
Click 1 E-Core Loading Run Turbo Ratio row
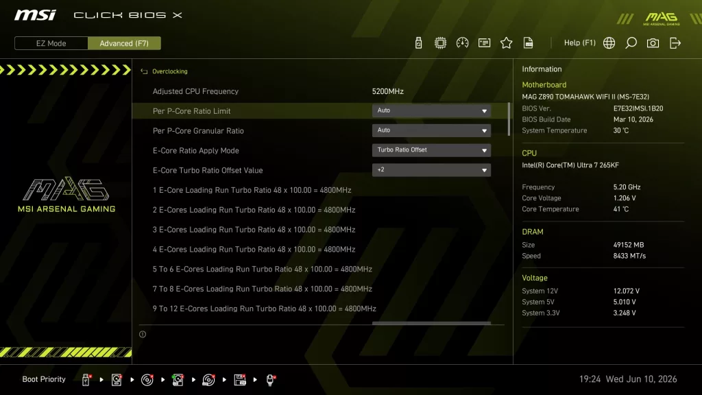tap(252, 190)
